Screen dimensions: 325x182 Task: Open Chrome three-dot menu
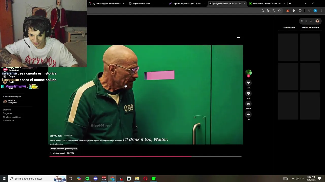coord(321,11)
